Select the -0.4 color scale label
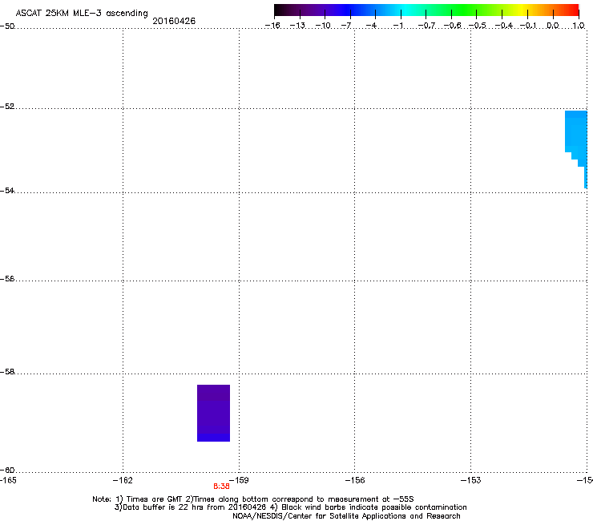593x521 pixels. tap(503, 26)
